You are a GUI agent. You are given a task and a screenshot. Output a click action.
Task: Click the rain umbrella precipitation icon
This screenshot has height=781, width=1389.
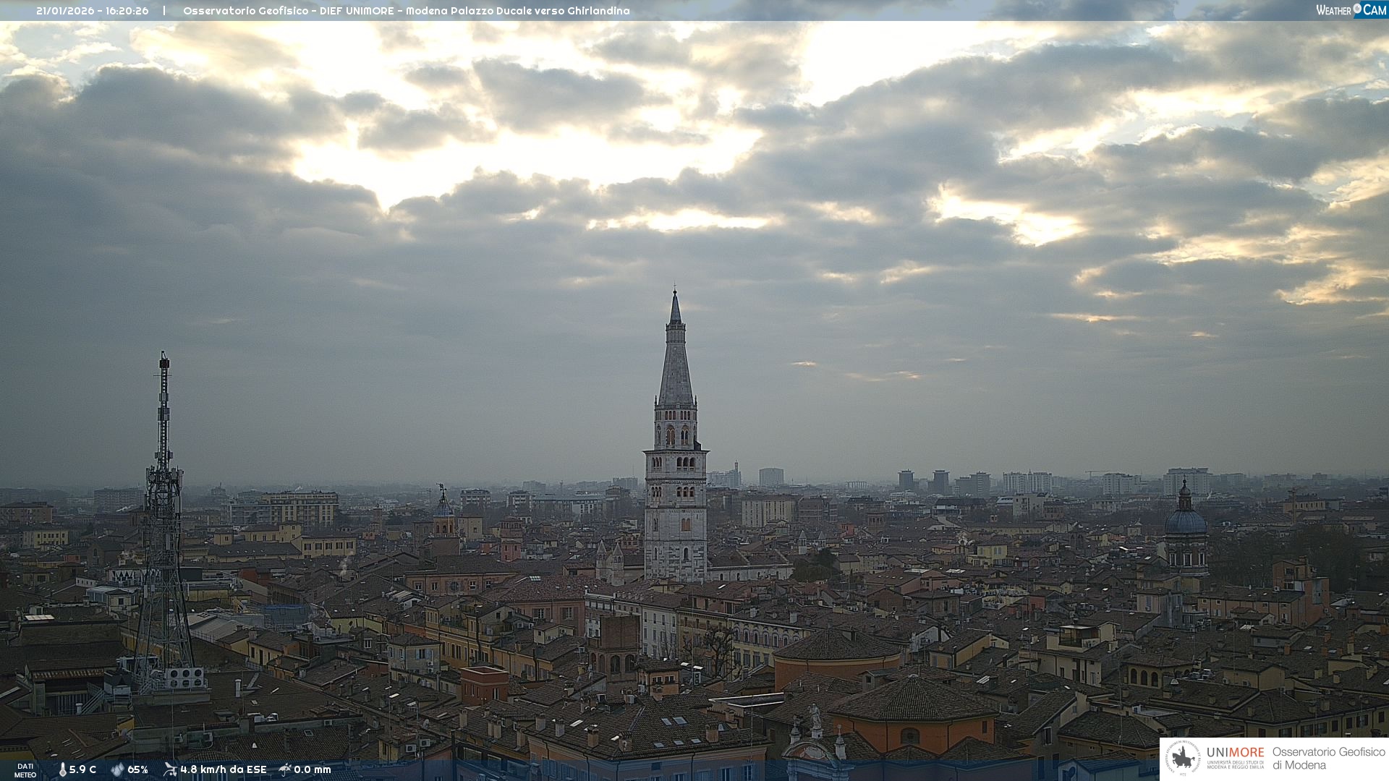coord(285,769)
